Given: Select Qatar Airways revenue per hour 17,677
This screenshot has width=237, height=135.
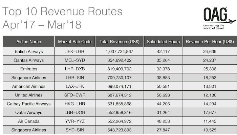Looking at the screenshot, I should 210,112.
